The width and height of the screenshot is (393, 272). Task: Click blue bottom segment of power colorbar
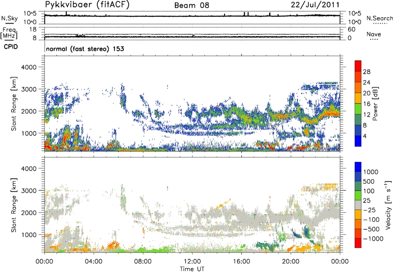(358, 141)
